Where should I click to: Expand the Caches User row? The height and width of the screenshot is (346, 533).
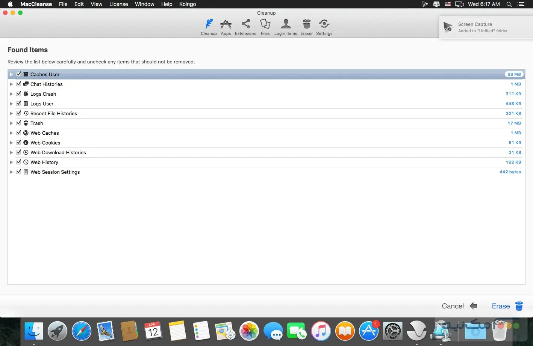11,74
